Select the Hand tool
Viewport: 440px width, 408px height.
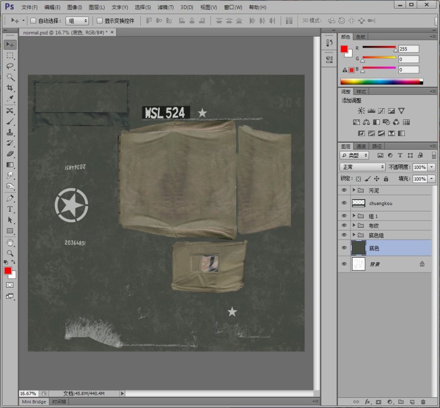coord(10,243)
